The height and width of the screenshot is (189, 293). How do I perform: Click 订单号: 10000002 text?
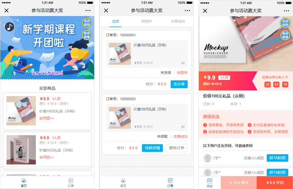[121, 99]
